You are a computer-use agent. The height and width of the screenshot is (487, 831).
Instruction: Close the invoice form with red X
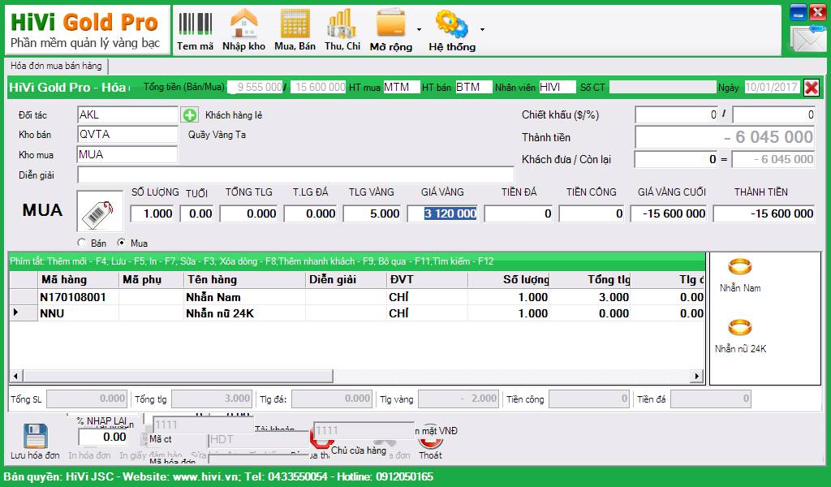click(812, 88)
